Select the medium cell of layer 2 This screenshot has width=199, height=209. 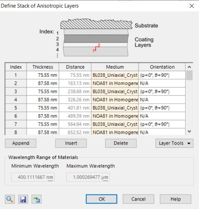[115, 83]
